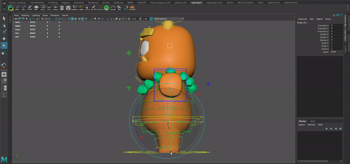
Task: Open the Show panel menu
Action: (x=45, y=15)
